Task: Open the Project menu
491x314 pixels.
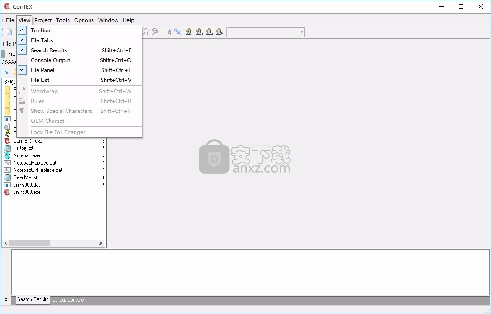Action: point(43,20)
